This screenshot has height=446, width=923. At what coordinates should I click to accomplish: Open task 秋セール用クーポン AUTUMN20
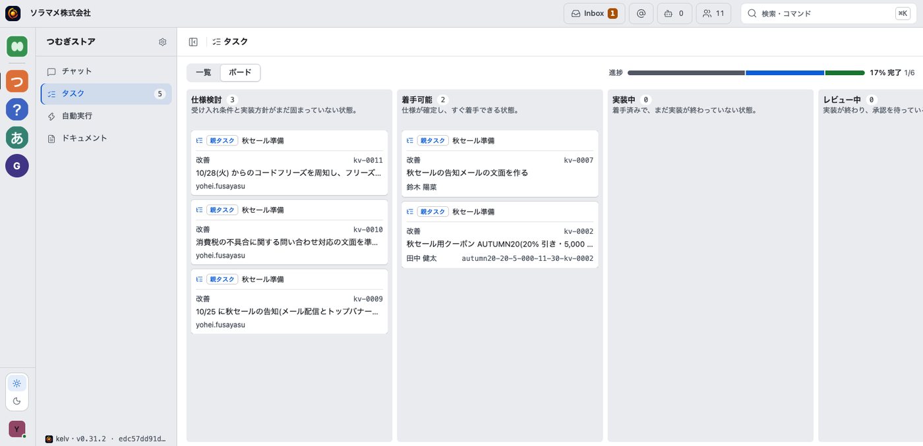500,235
